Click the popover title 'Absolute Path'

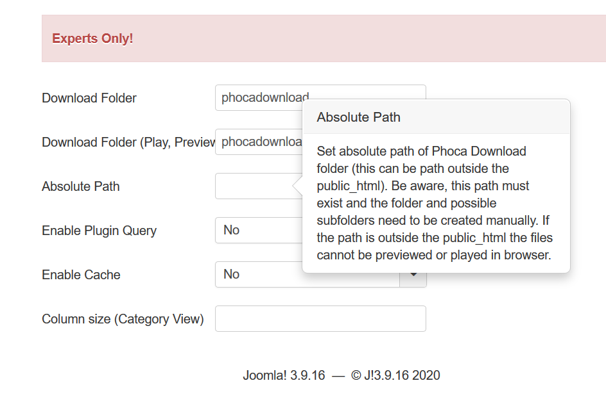coord(359,117)
